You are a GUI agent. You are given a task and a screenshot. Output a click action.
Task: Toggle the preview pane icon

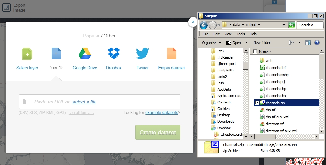click(x=308, y=43)
